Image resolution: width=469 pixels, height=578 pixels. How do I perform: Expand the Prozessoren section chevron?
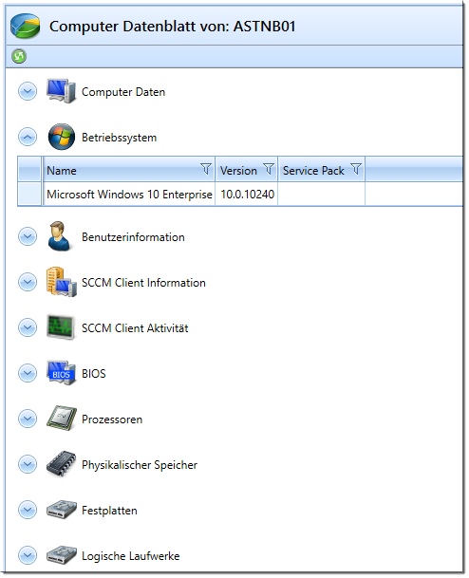click(x=28, y=420)
